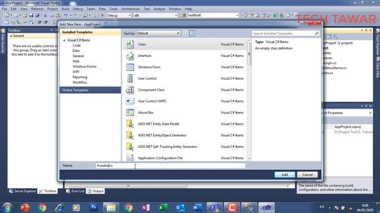Open the File menu
This screenshot has height=213, width=380.
coord(4,9)
